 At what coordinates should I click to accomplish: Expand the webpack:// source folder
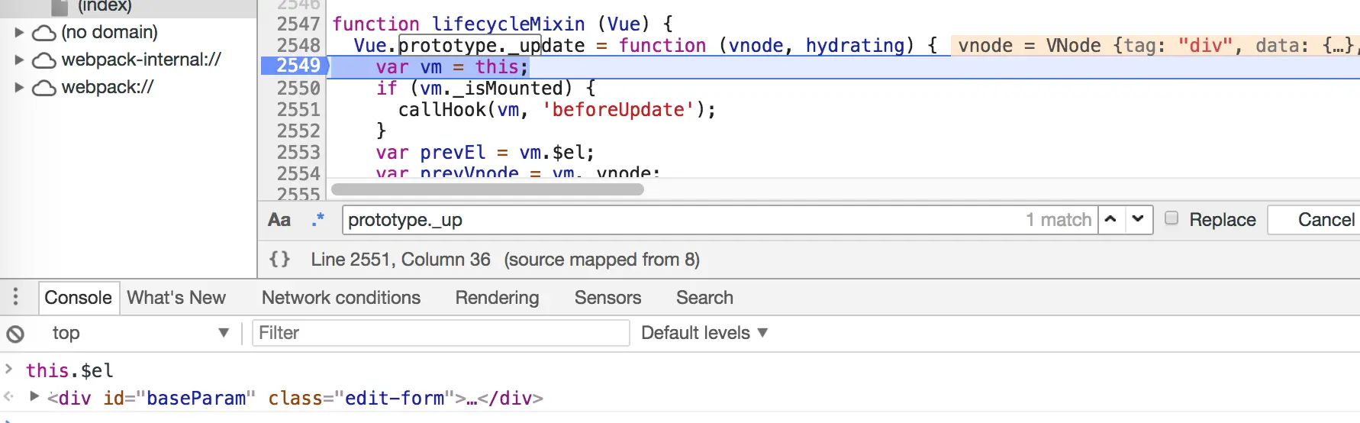tap(20, 87)
